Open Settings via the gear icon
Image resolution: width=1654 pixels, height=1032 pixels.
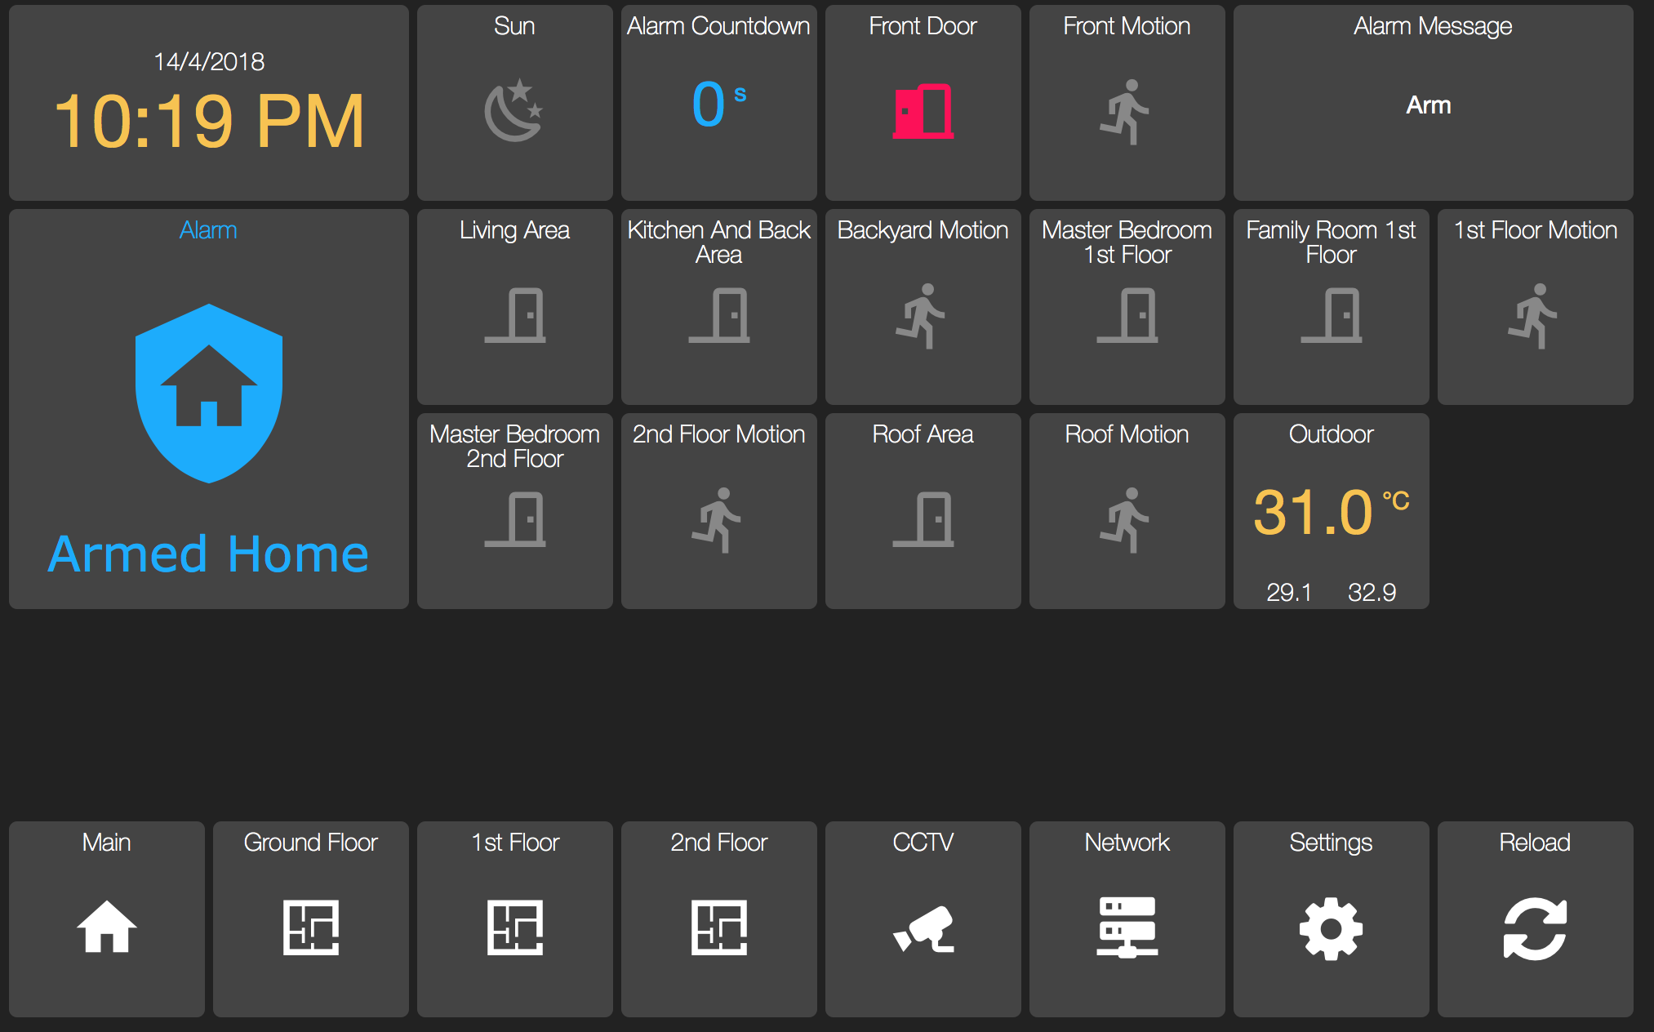click(x=1331, y=928)
